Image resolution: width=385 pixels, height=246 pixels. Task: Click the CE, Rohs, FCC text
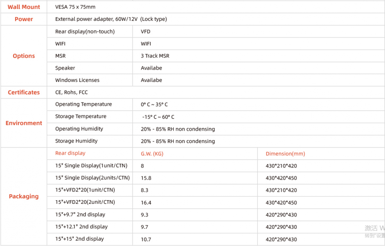[71, 93]
